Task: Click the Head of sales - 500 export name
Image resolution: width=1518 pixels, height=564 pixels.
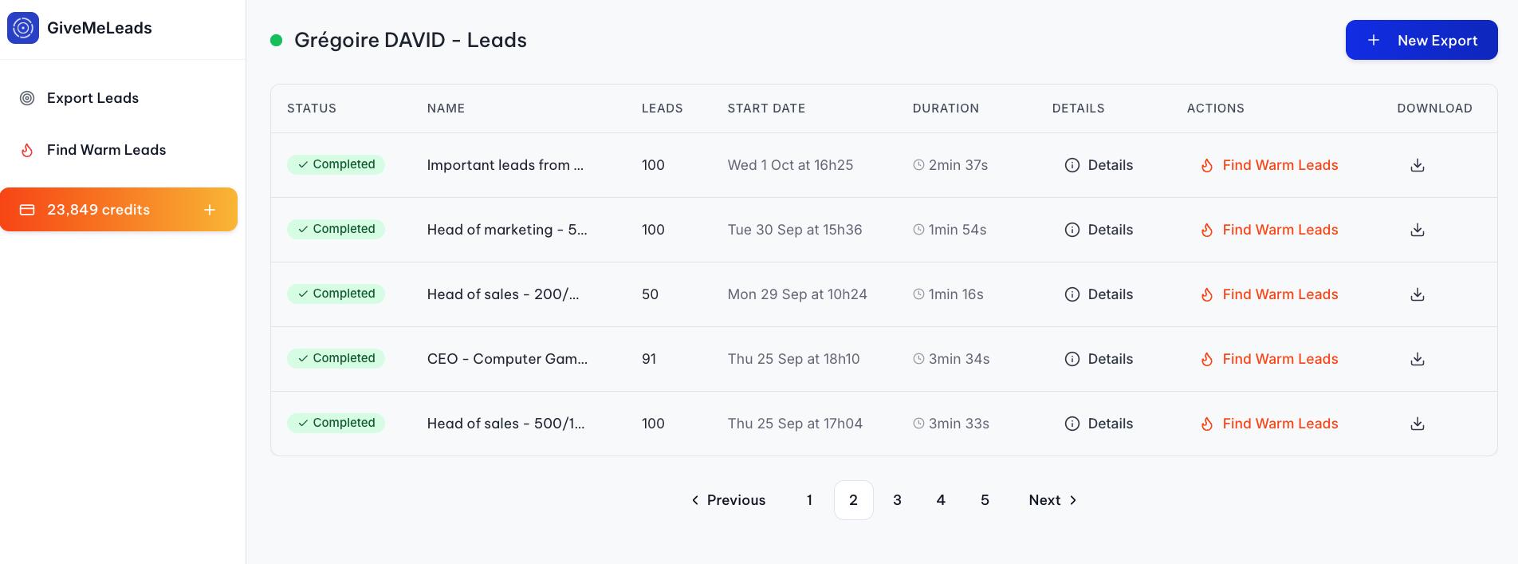Action: coord(505,424)
